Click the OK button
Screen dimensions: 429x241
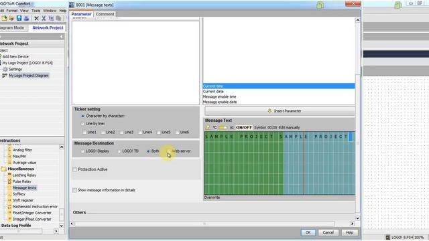click(x=308, y=232)
